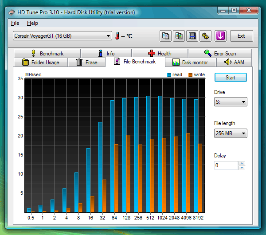
Task: Open the Drive S: dropdown
Action: click(231, 102)
